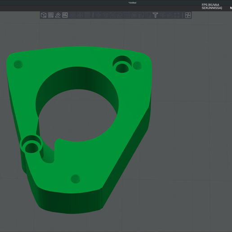The height and width of the screenshot is (232, 232).
Task: Select the Support painting tool
Action: [x=141, y=15]
